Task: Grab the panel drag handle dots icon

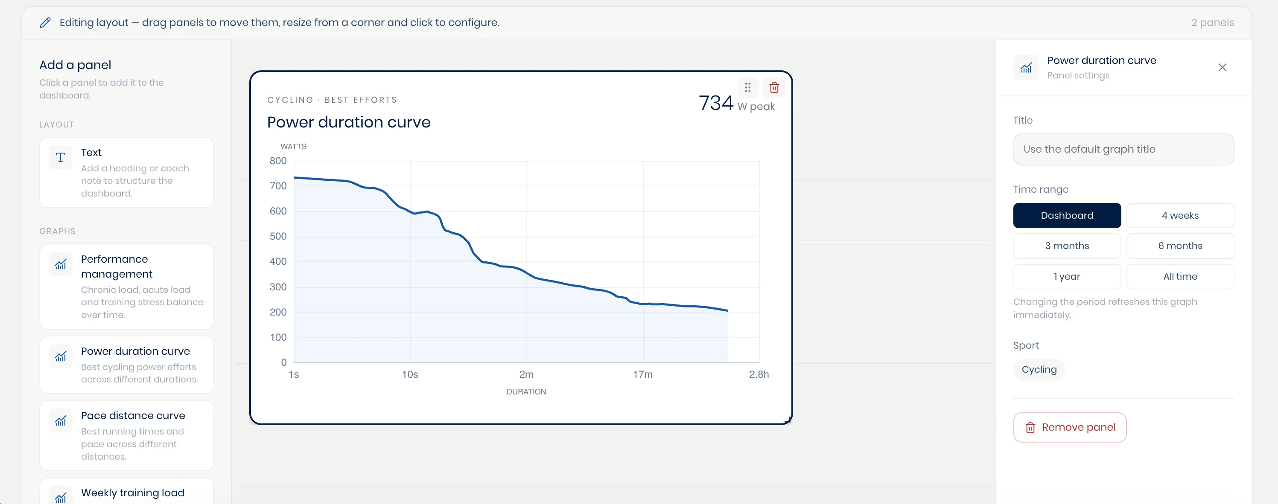Action: tap(748, 88)
